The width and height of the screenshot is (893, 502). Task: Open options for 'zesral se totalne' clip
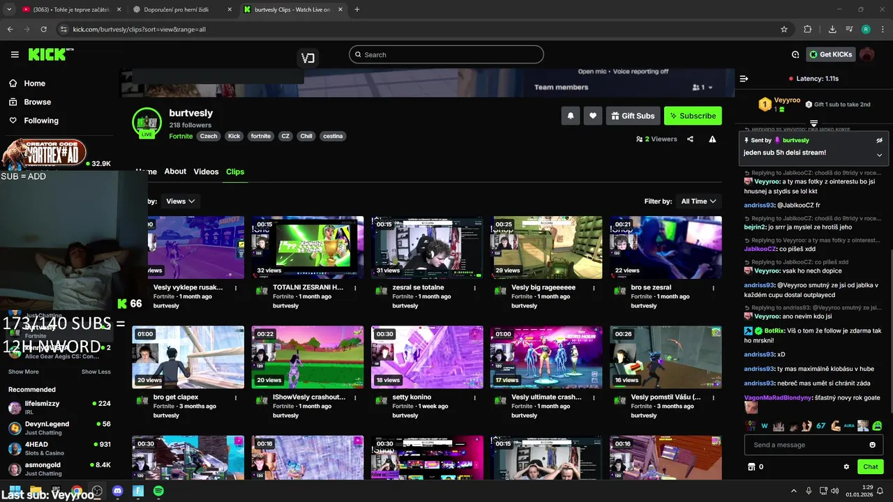474,287
